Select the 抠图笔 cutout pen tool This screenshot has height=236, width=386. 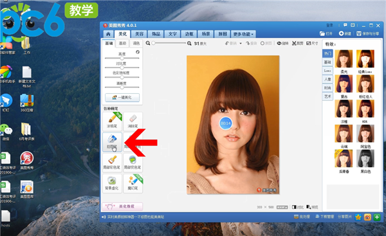112,141
